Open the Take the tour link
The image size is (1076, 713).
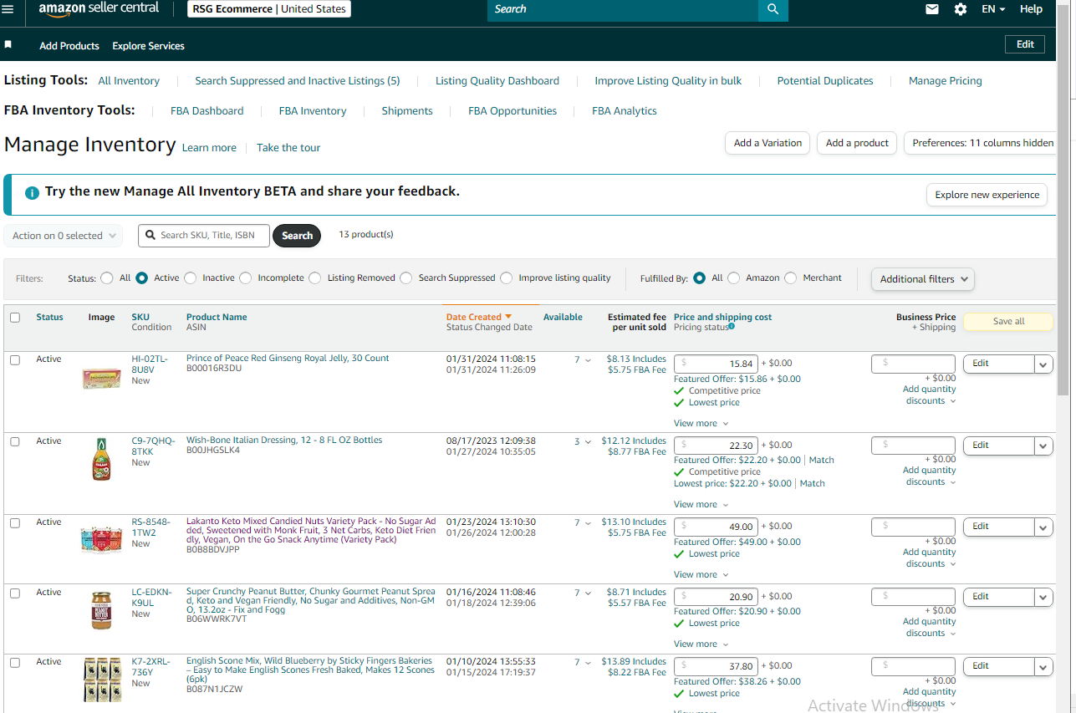pyautogui.click(x=288, y=148)
